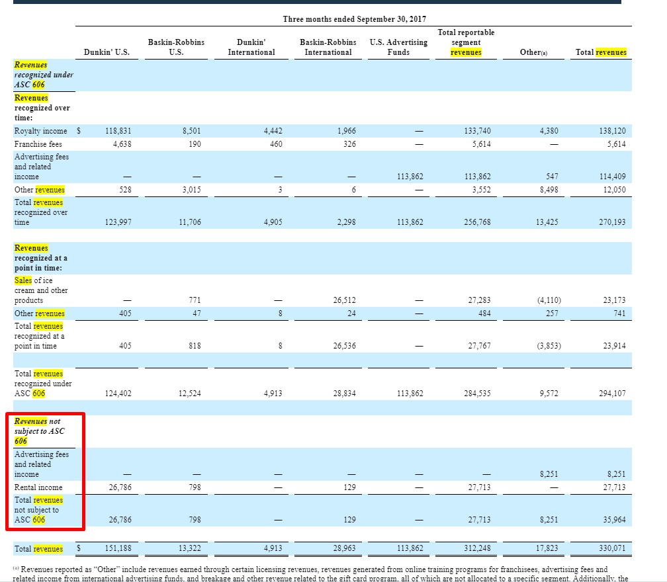Select the Baskin-Robbins U.S. column header
667x582 pixels.
(x=176, y=47)
